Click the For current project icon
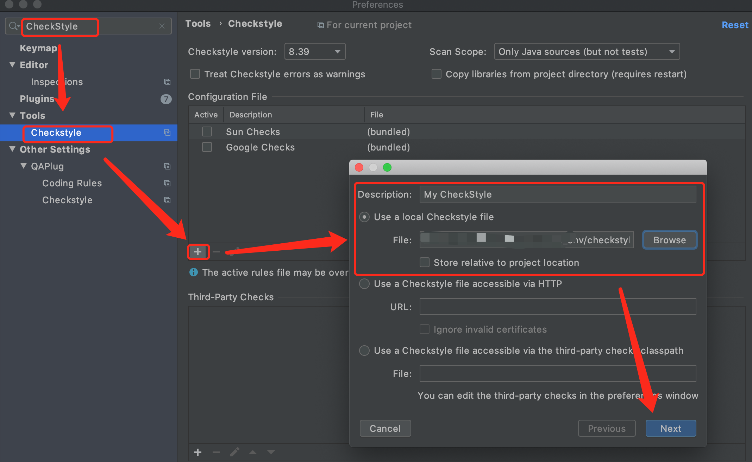This screenshot has height=462, width=752. (320, 25)
